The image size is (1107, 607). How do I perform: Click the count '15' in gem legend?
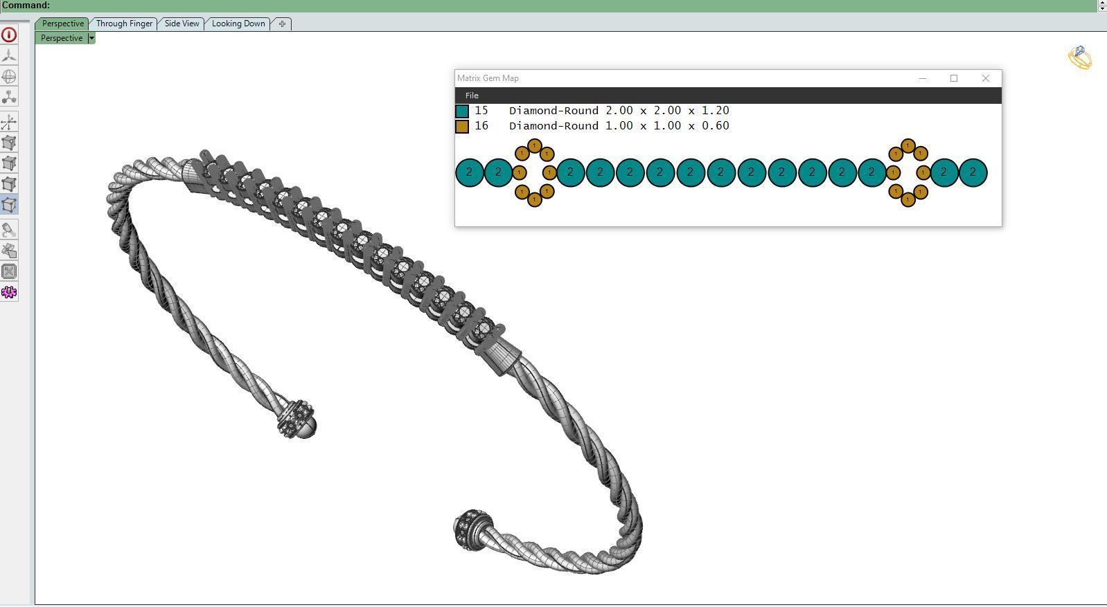[x=481, y=111]
